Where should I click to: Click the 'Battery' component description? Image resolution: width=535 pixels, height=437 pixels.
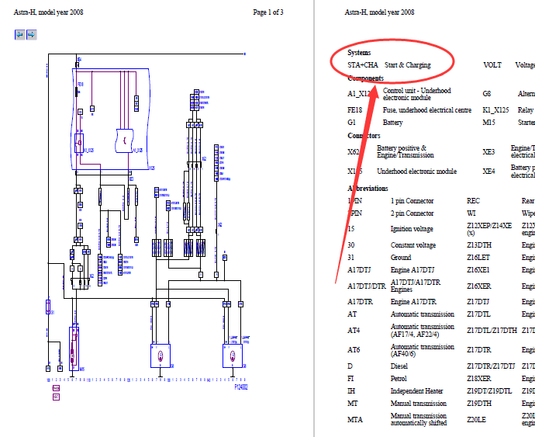pos(392,123)
